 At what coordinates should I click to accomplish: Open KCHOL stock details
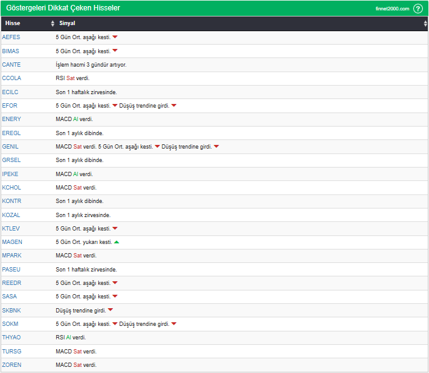coord(12,188)
